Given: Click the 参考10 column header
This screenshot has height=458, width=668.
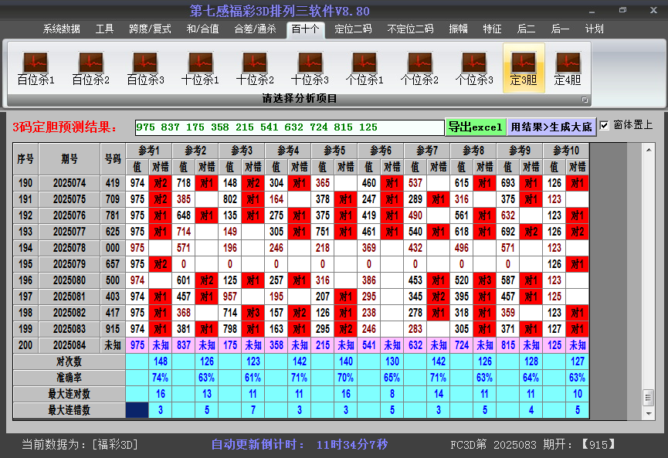Looking at the screenshot, I should (566, 151).
